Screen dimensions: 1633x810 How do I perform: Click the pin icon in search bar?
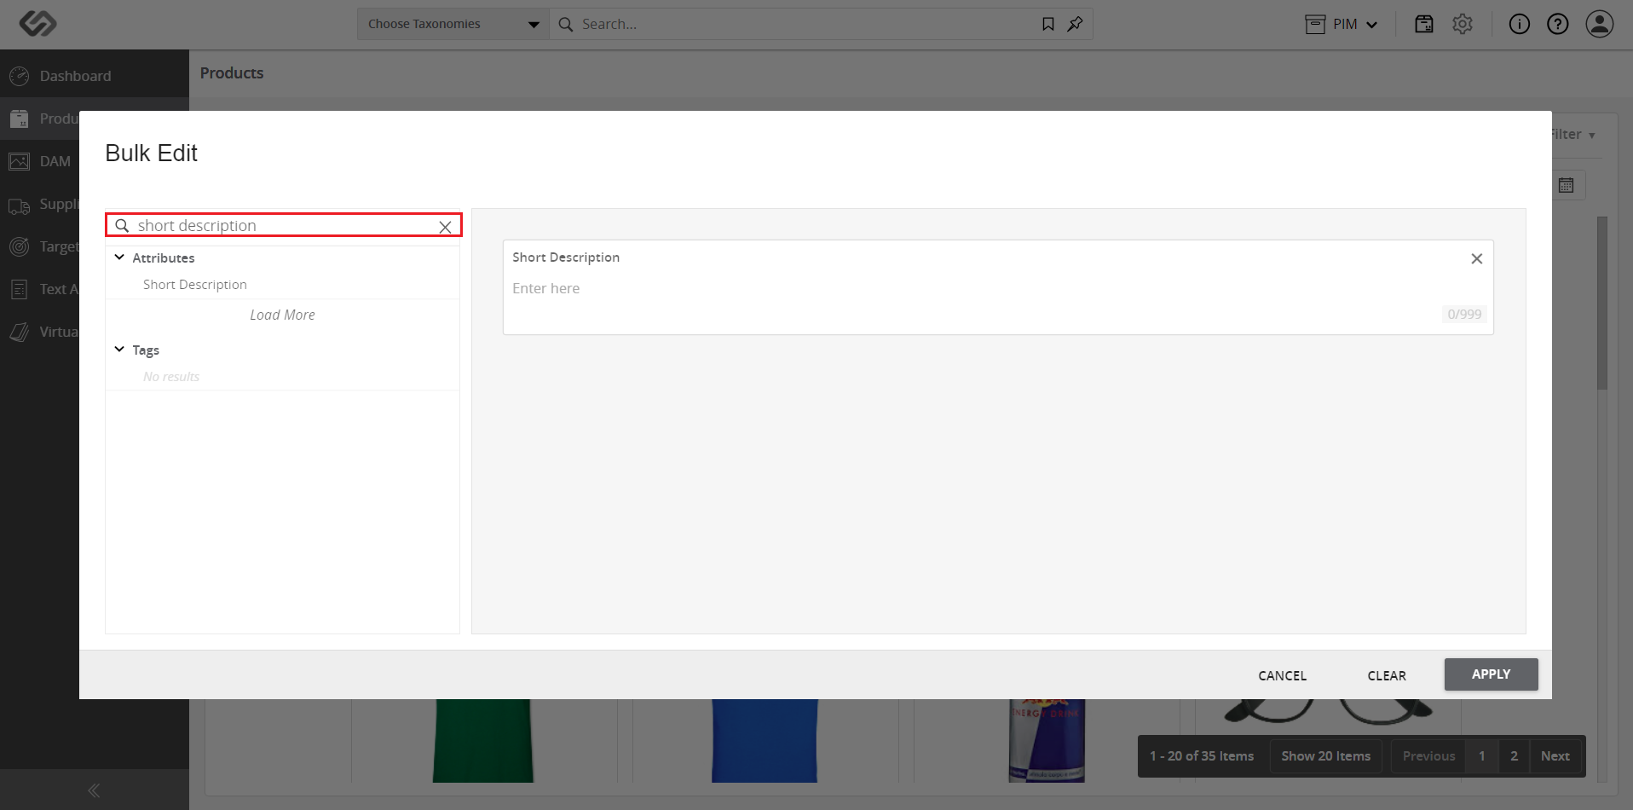1076,24
